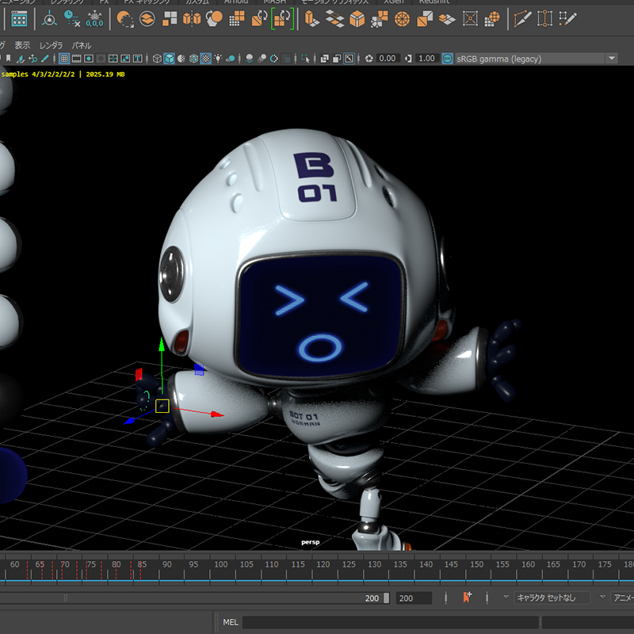Image resolution: width=634 pixels, height=634 pixels.
Task: Select the lattice deformer shelf icon
Action: 470,17
